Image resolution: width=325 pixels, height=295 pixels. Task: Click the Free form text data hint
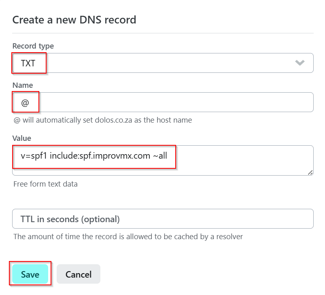tap(45, 184)
